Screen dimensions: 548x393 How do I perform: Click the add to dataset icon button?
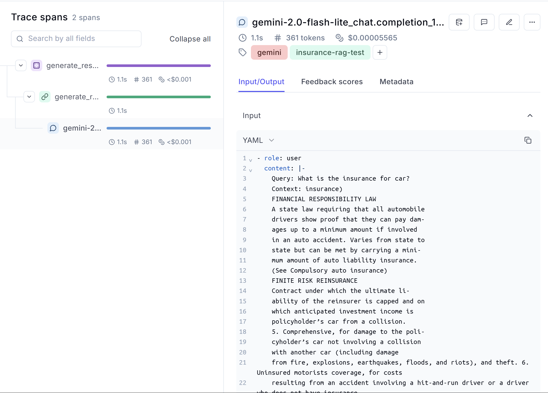coord(459,22)
